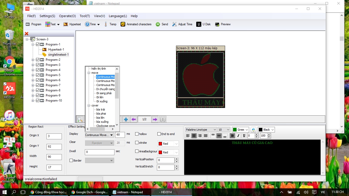Click the Dwell seconds input field
The width and height of the screenshot is (349, 196).
(x=100, y=152)
